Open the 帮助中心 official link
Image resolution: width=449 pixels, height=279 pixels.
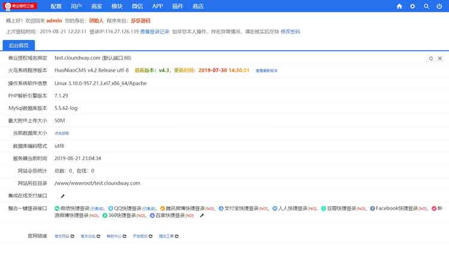coord(114,236)
